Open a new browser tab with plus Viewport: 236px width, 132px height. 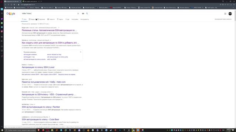pyautogui.click(x=42, y=1)
